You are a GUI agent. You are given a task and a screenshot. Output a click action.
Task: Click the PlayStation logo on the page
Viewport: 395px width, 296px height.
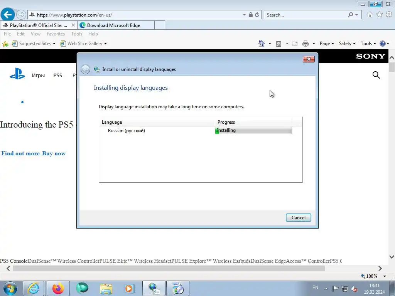click(x=17, y=74)
